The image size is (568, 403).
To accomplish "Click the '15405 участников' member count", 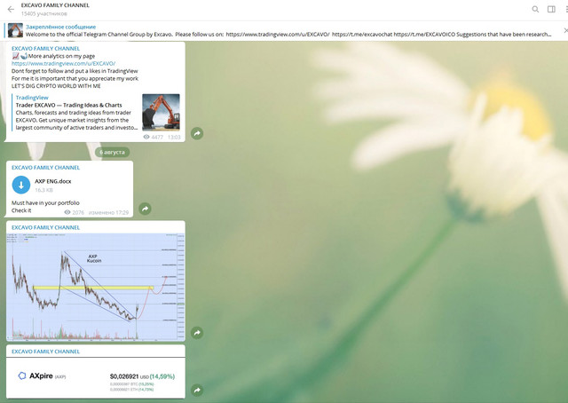I will click(x=43, y=14).
